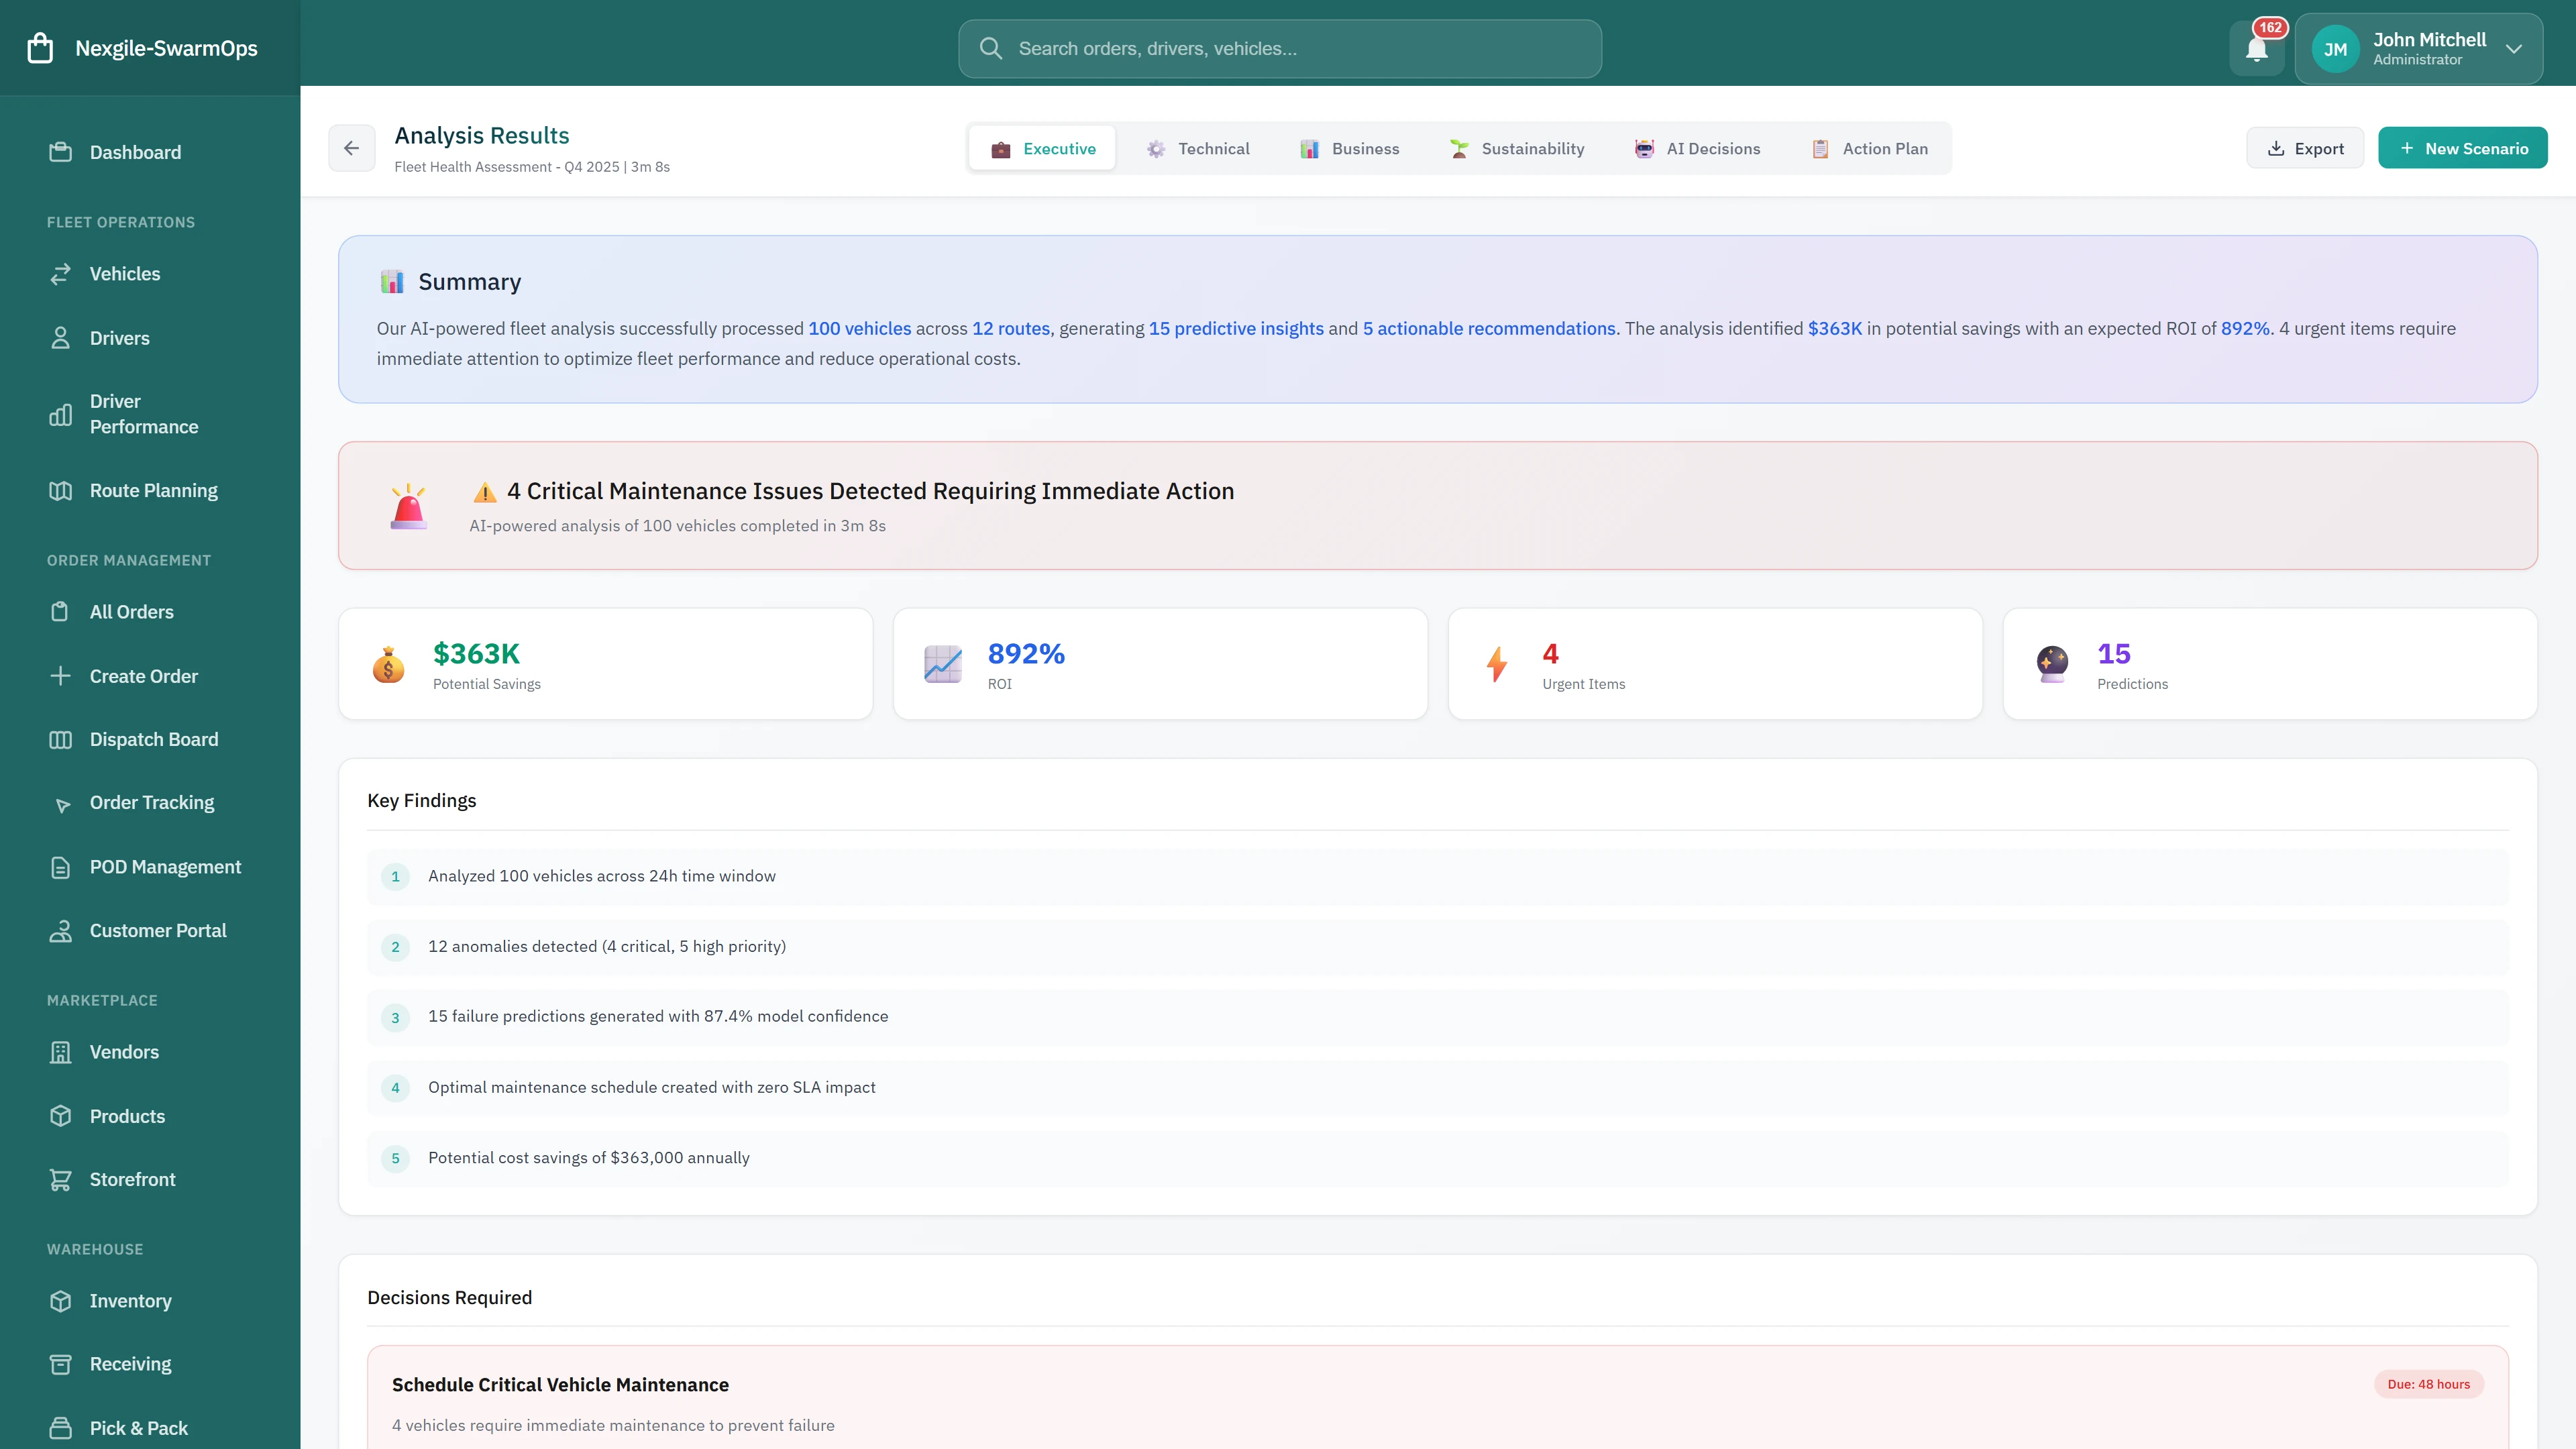Select the Sustainability view
Screen dimensions: 2576x1449
1516,148
